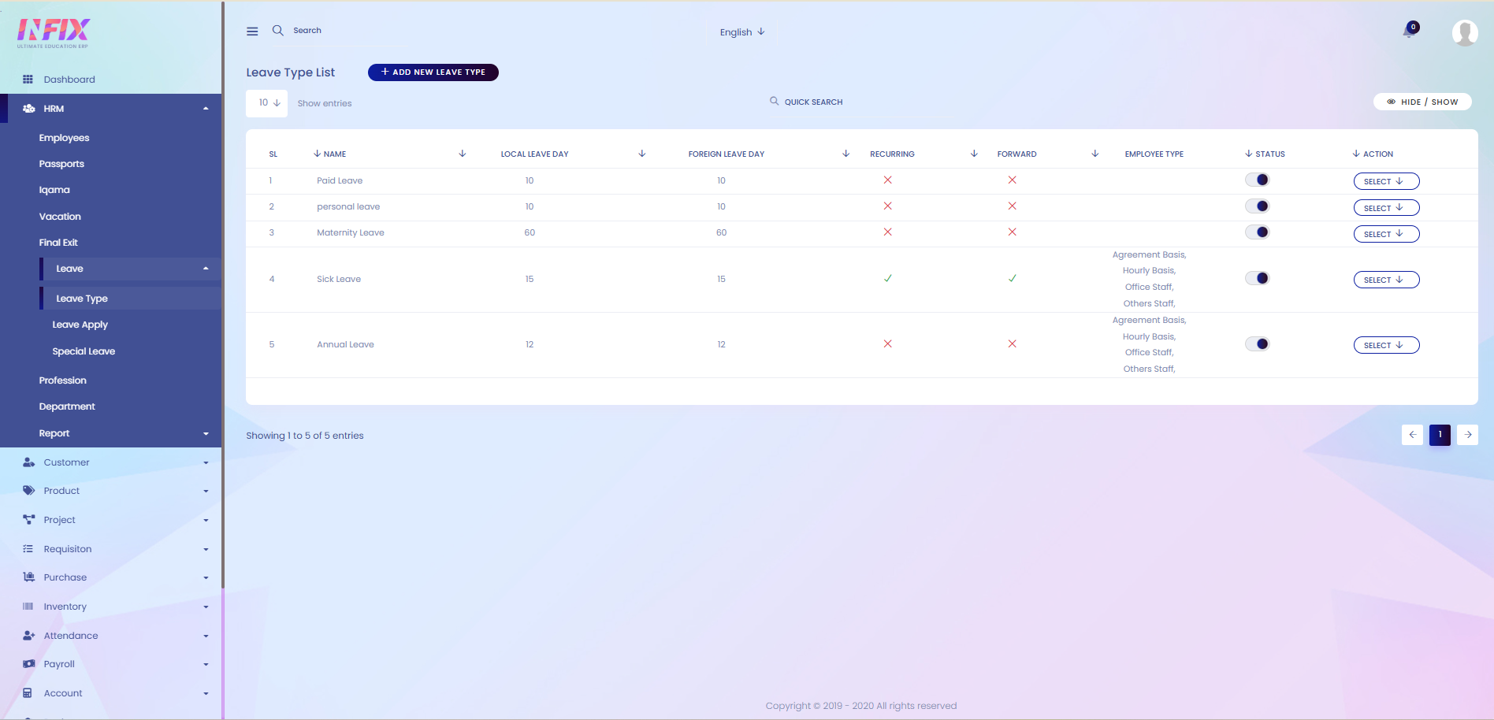
Task: Open Select action dropdown for Maternity Leave
Action: 1385,234
